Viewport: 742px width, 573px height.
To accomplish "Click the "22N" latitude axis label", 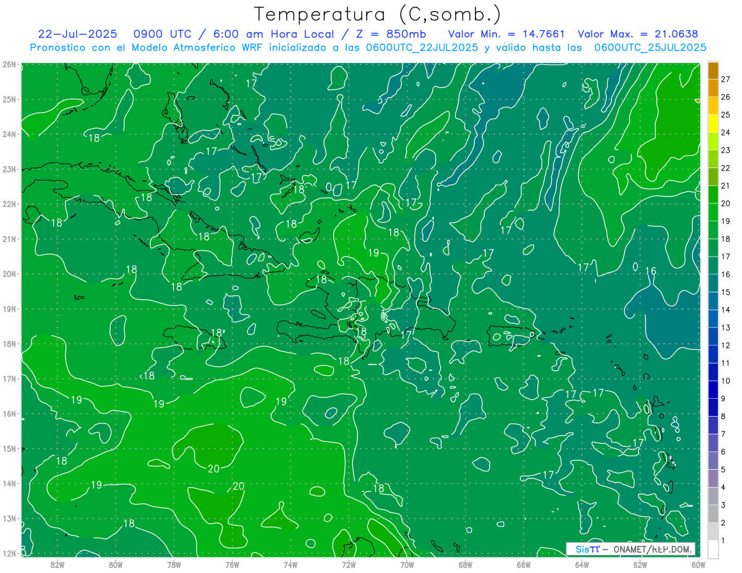I will (x=9, y=204).
